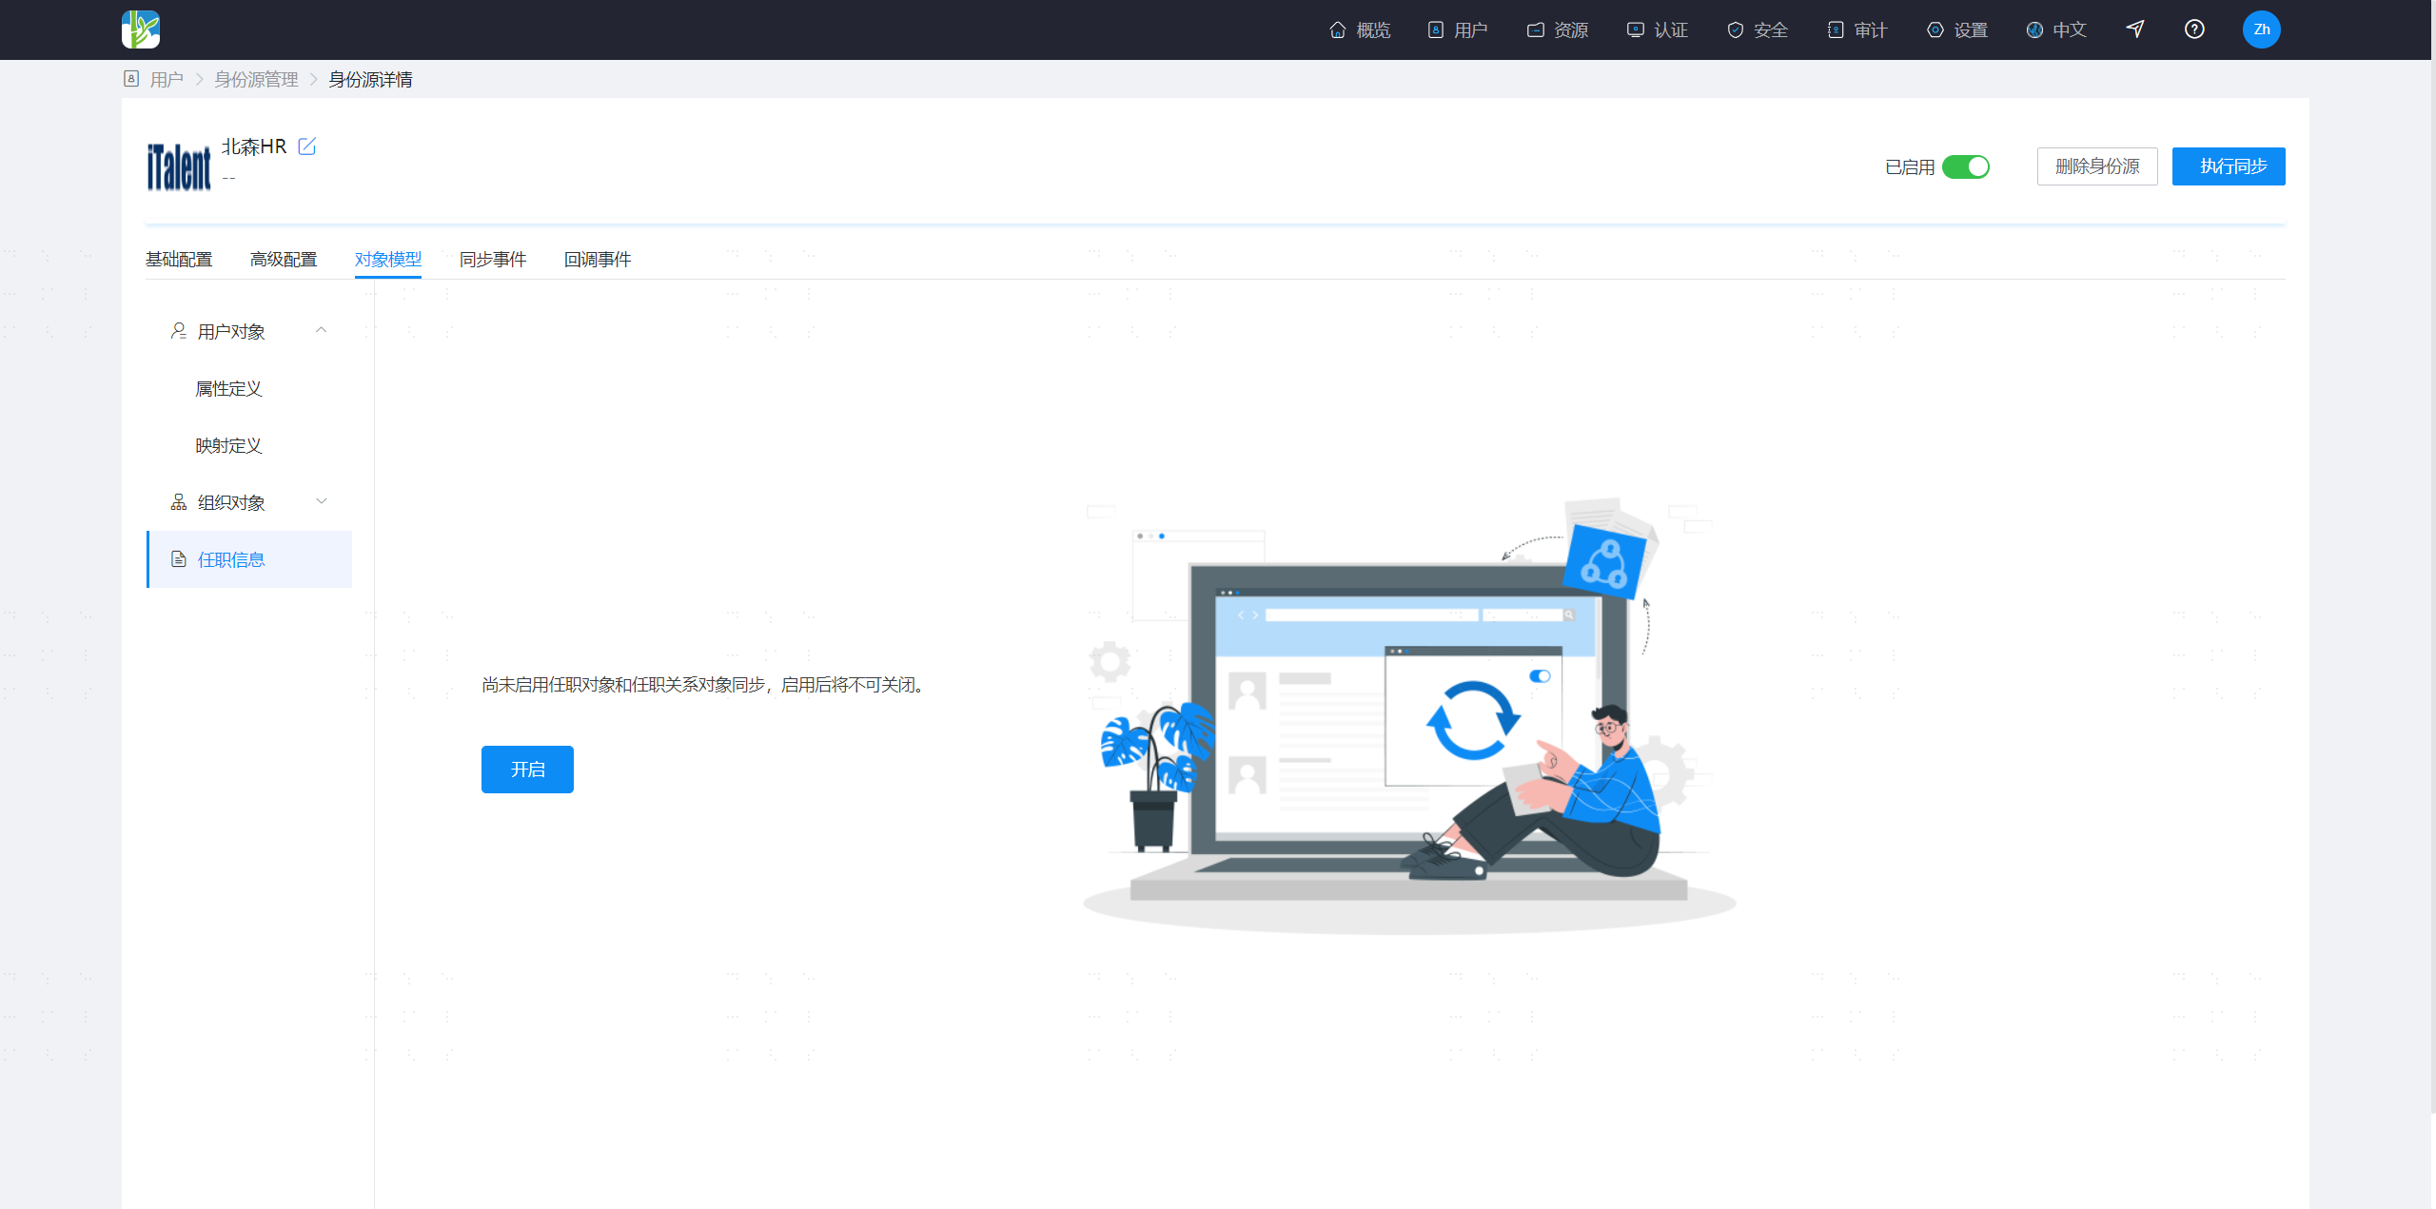Collapse the 用户对象 section chevron
2436x1209 pixels.
[322, 330]
